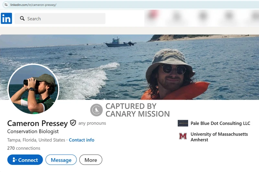Viewport: 259px width, 172px height.
Task: Click the Canary Mission bird watermark logo
Action: [96, 110]
